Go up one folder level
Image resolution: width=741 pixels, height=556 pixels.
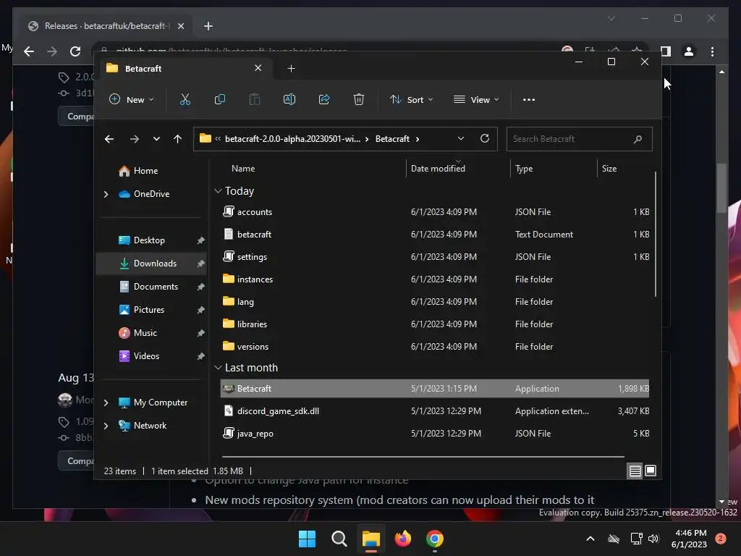coord(178,139)
